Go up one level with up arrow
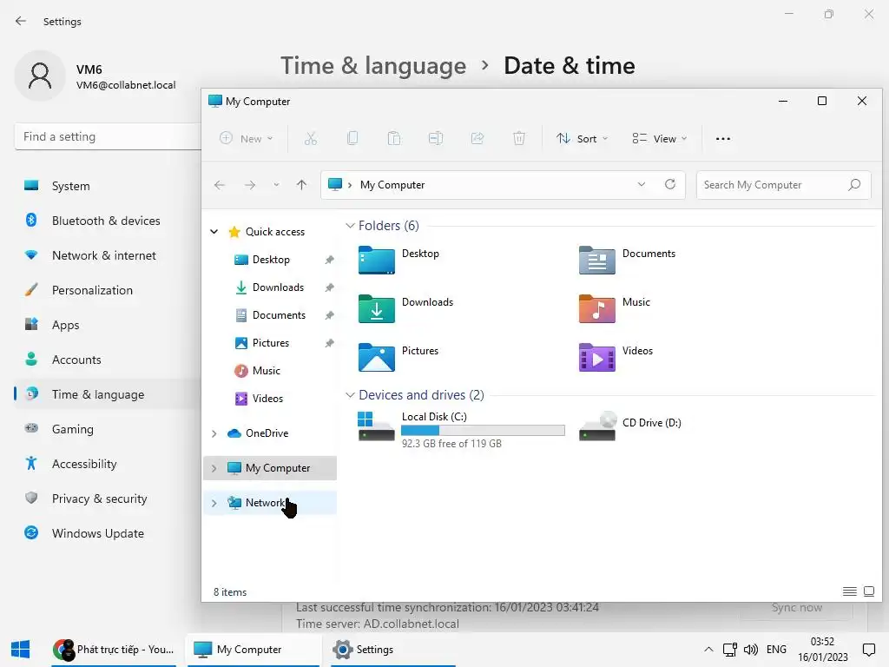The height and width of the screenshot is (667, 889). click(301, 185)
